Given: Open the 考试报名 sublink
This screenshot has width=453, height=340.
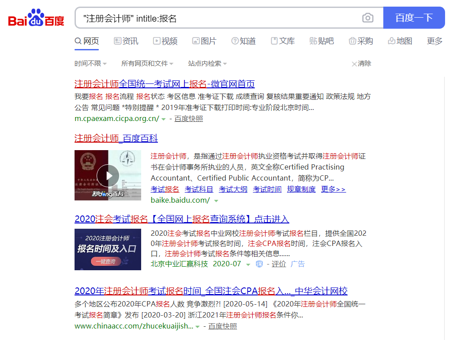Looking at the screenshot, I should tap(165, 189).
